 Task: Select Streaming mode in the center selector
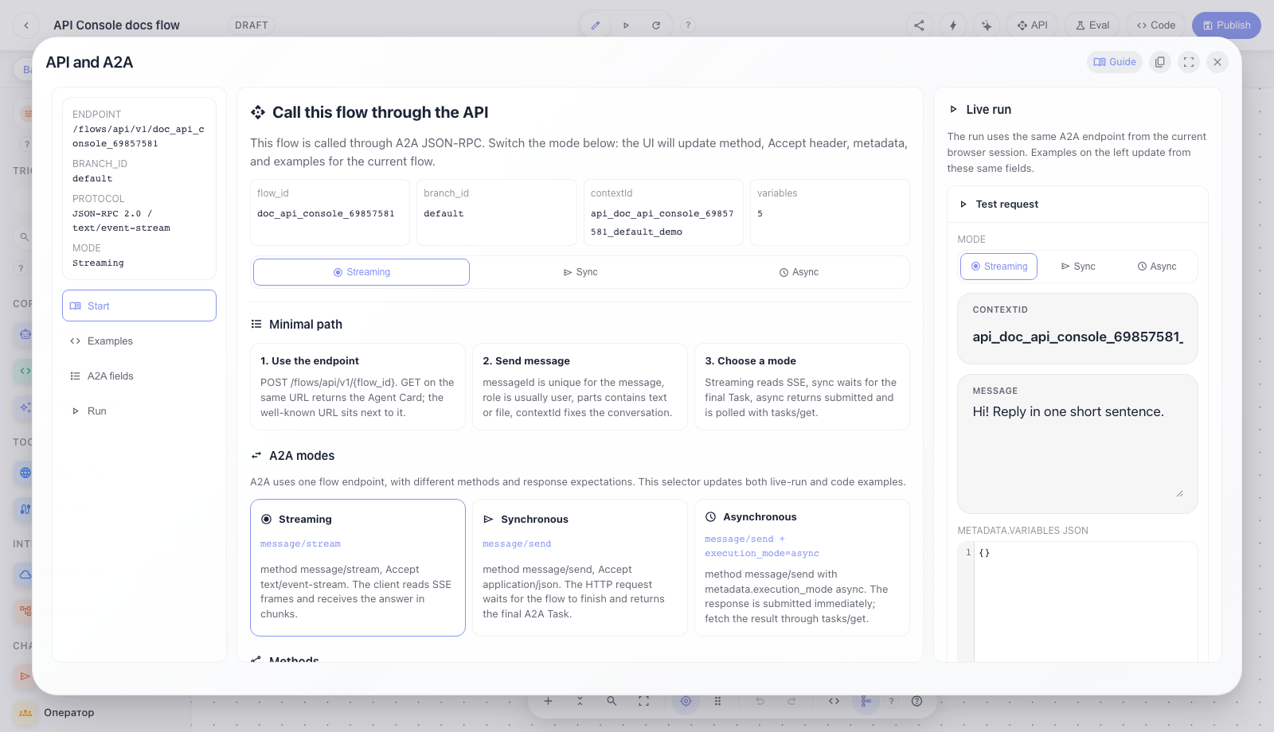361,272
